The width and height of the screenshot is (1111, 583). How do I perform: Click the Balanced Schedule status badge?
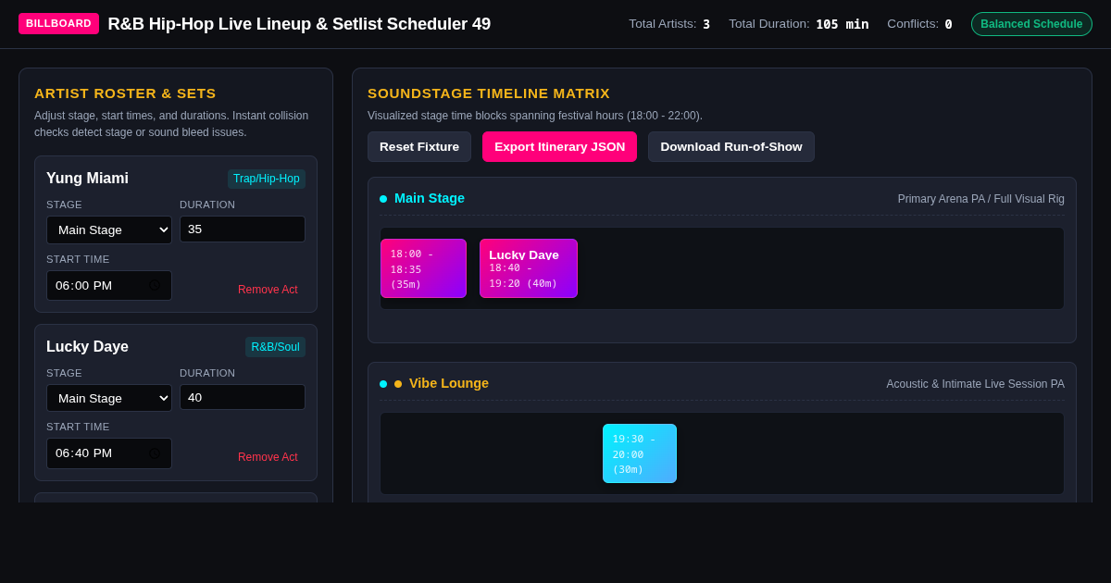coord(1031,24)
